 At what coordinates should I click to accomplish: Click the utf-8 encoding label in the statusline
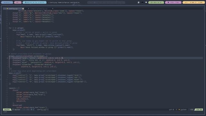[x=171, y=110]
